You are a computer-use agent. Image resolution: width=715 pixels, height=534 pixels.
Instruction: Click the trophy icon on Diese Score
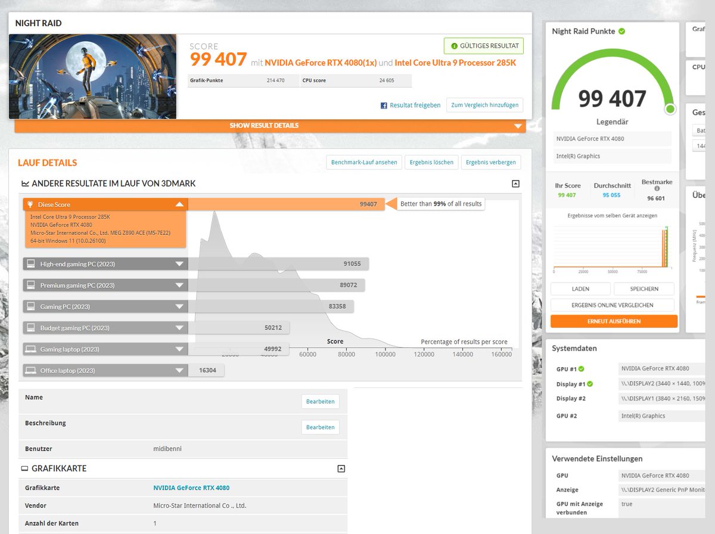click(30, 204)
